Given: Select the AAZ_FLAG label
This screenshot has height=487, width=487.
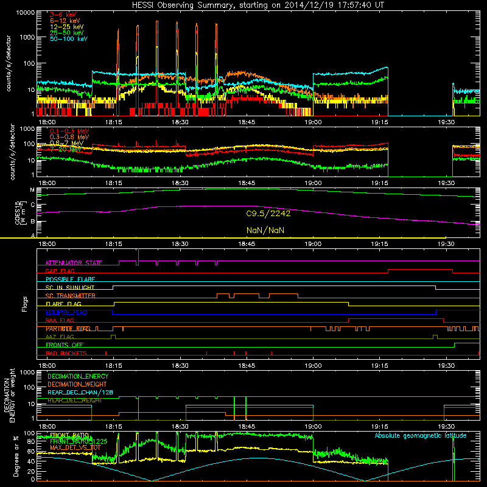Looking at the screenshot, I should coord(60,337).
